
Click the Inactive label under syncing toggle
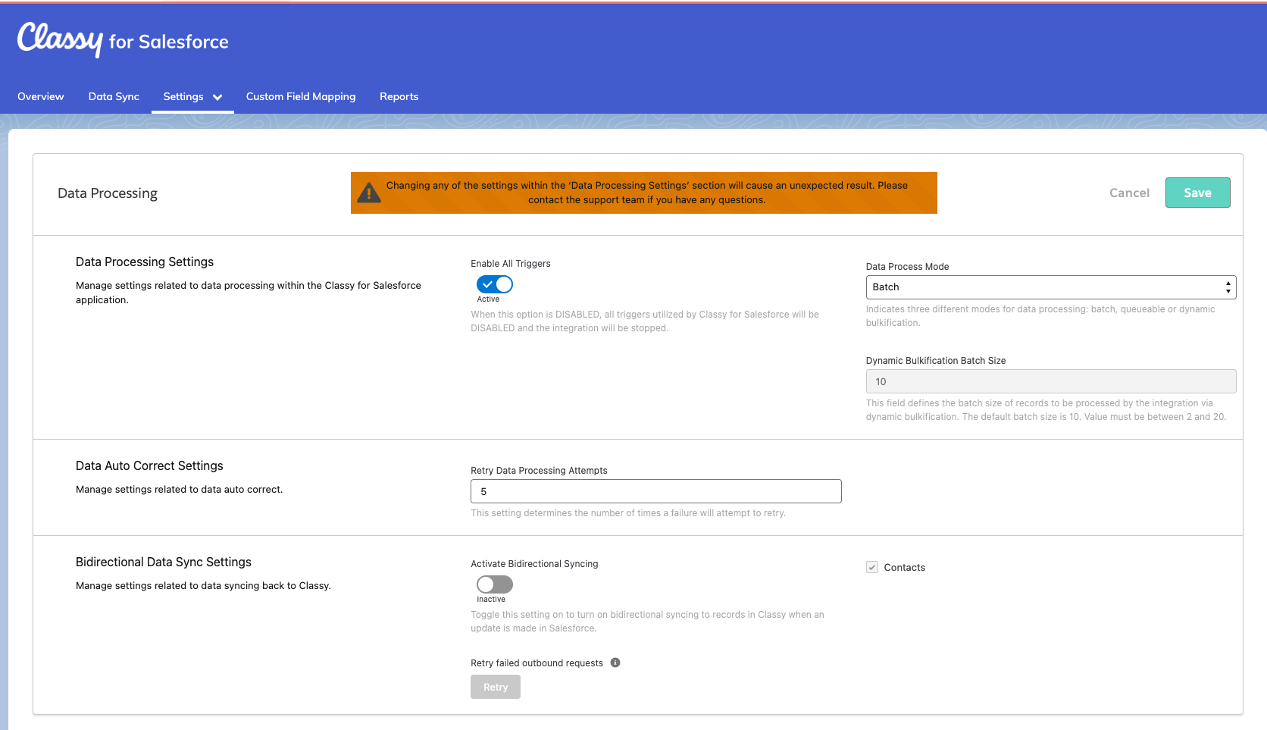click(491, 600)
